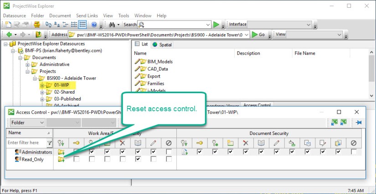
Task: Select the details view toolbar icon
Action: [x=82, y=25]
